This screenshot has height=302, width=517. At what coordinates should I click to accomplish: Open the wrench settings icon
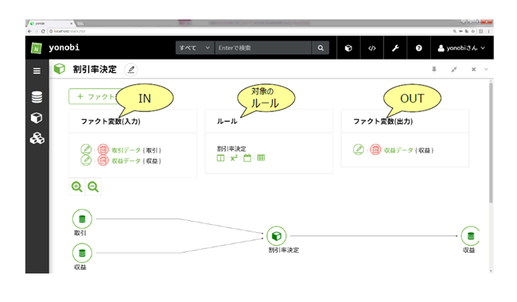[x=395, y=48]
